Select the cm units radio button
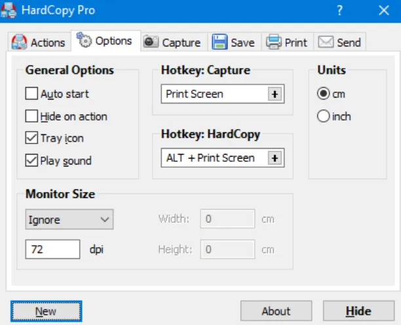Viewport: 401px width, 325px height. click(x=323, y=94)
